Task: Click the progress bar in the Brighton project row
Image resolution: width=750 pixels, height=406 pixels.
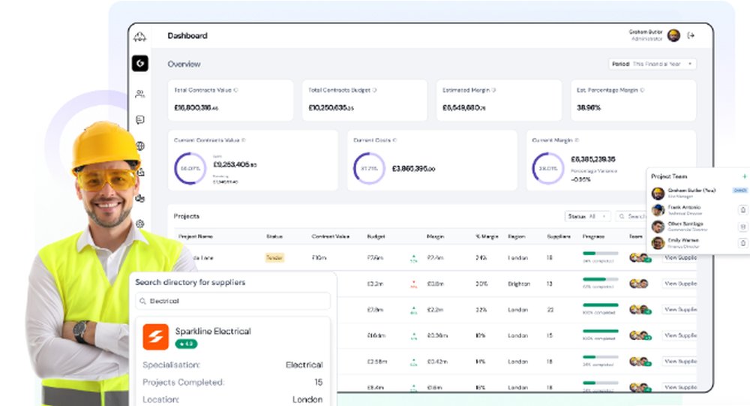Action: click(600, 279)
